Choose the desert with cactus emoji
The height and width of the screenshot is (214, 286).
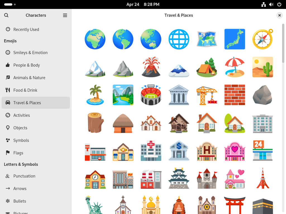coord(263,67)
